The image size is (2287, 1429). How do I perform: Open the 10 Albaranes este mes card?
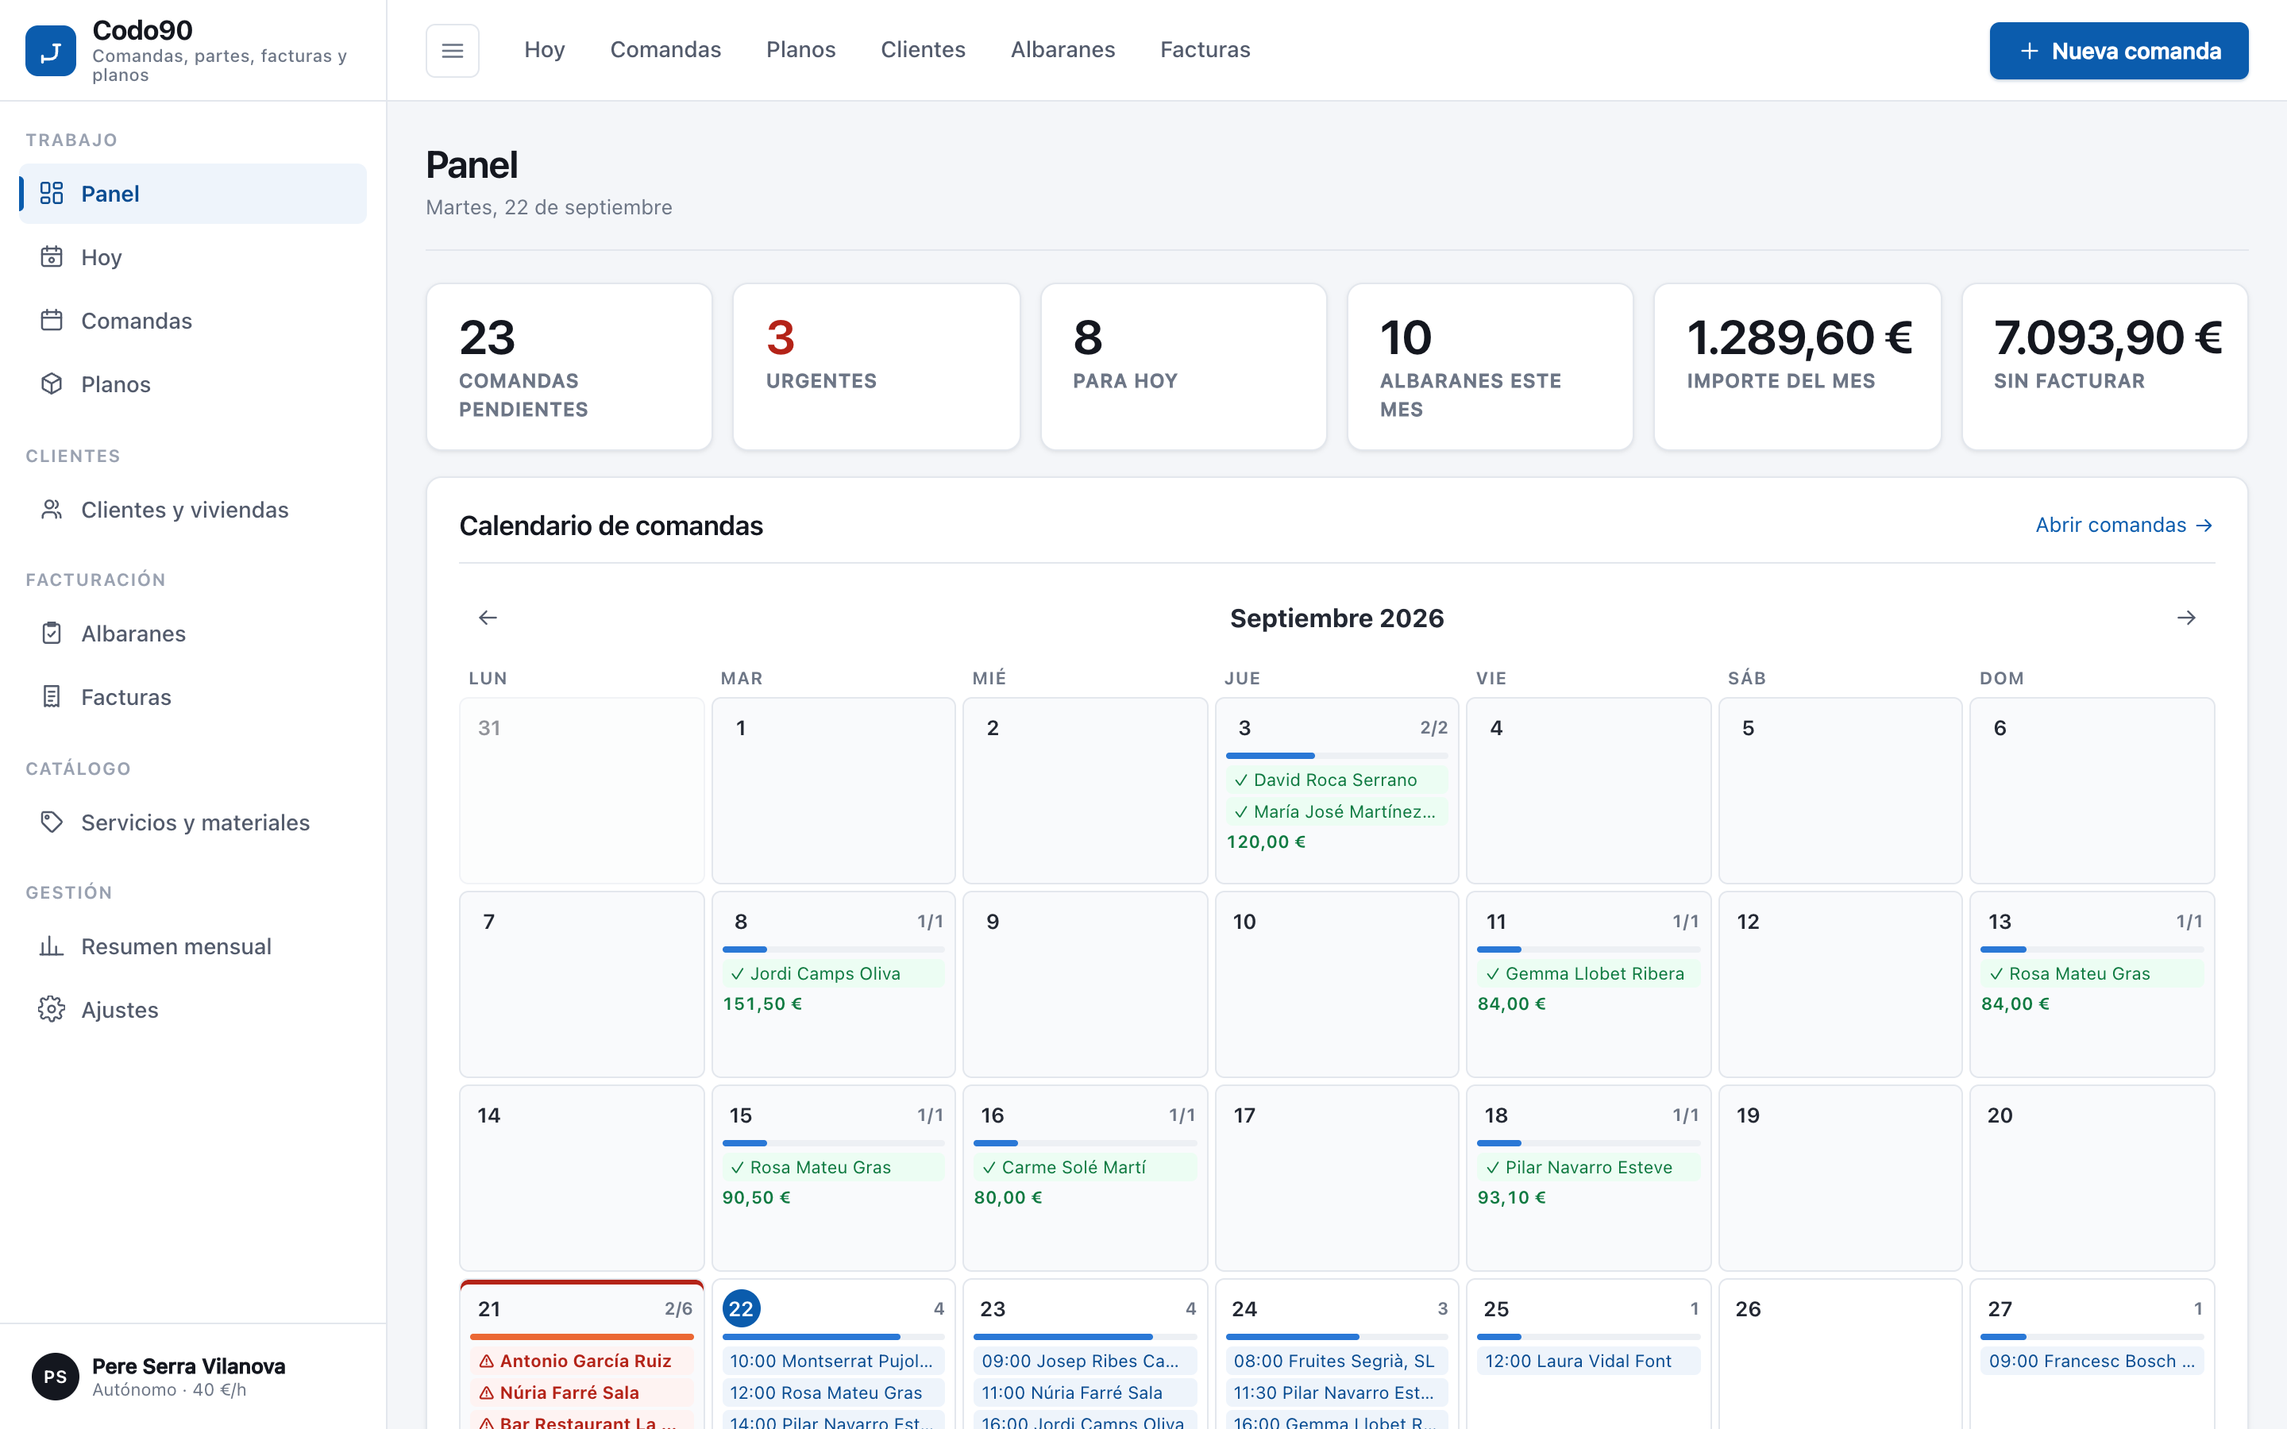click(1491, 367)
